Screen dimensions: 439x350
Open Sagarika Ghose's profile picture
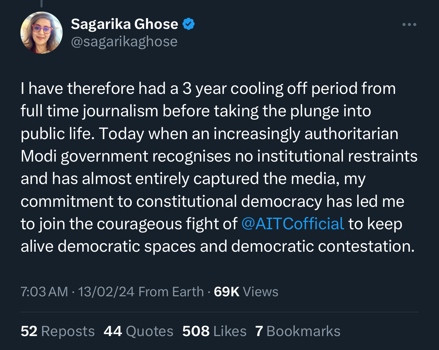tap(42, 33)
